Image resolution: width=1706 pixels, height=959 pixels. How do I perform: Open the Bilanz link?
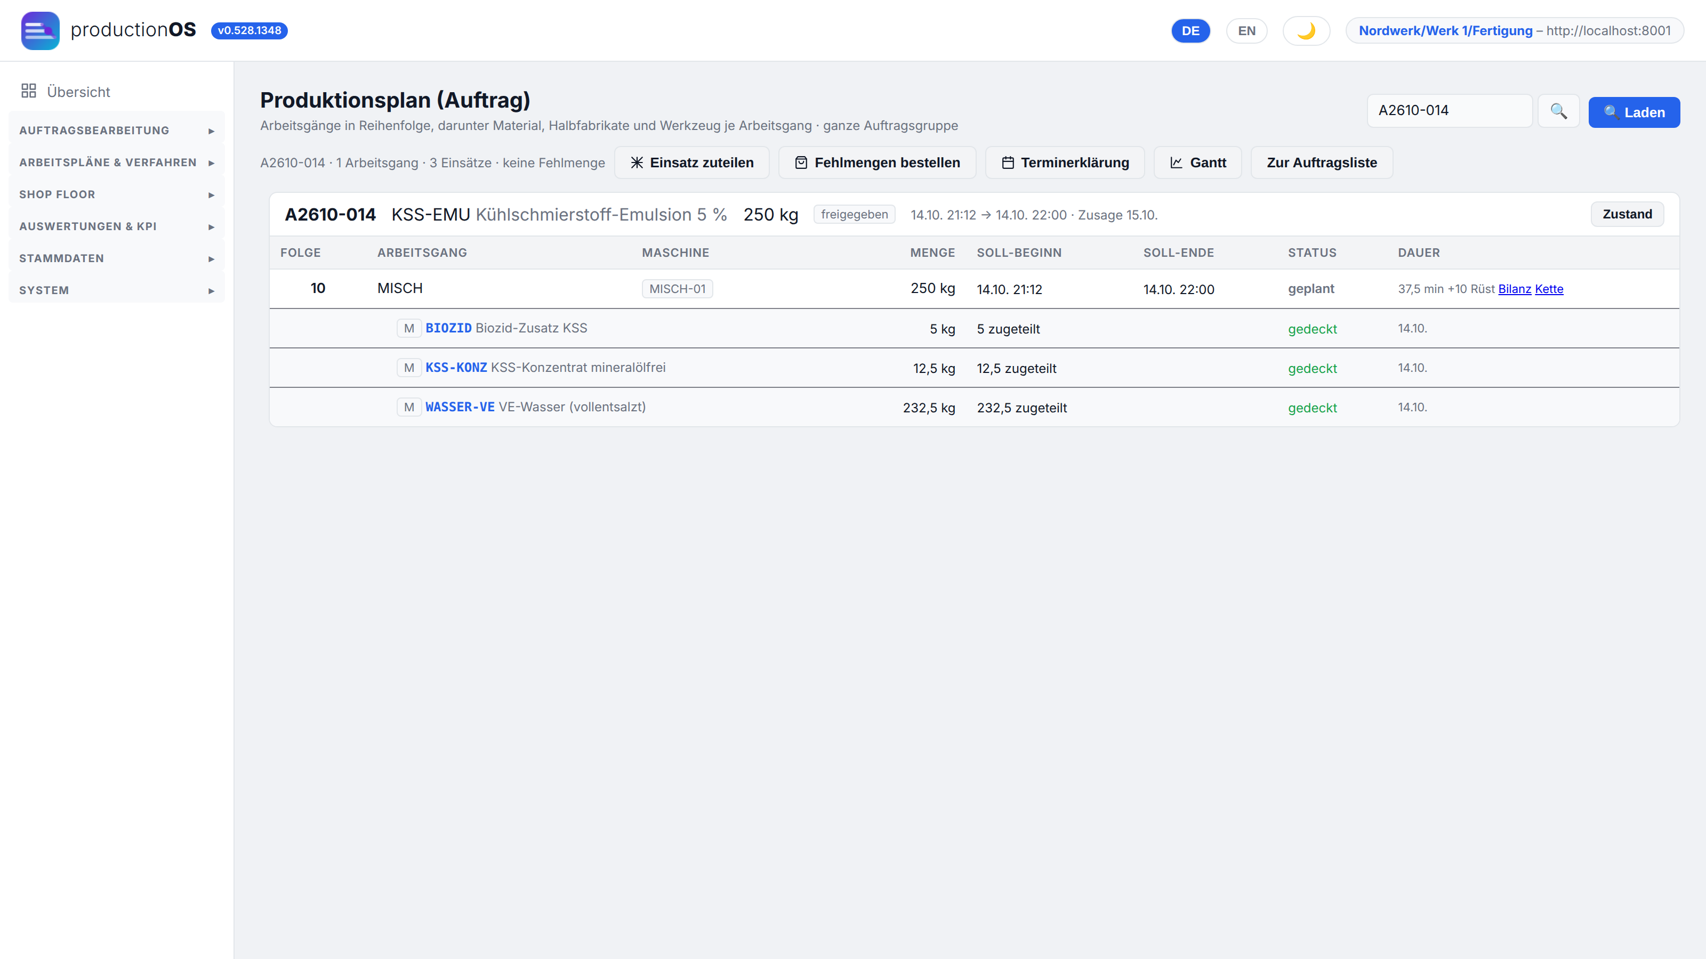(1515, 289)
